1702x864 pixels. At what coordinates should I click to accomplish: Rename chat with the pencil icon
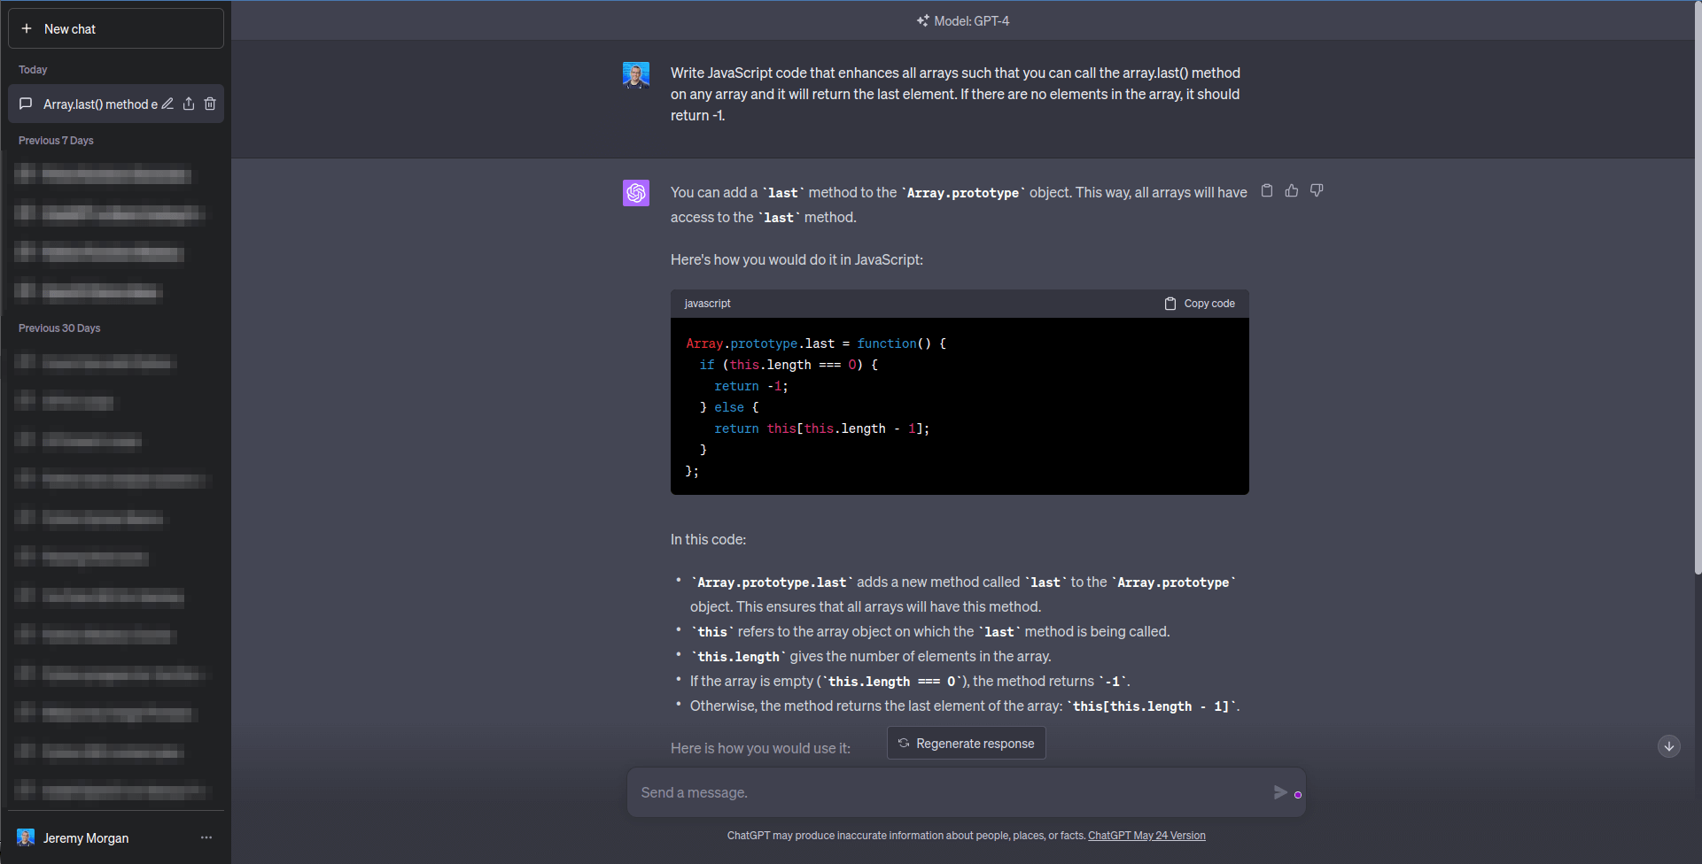(x=167, y=104)
